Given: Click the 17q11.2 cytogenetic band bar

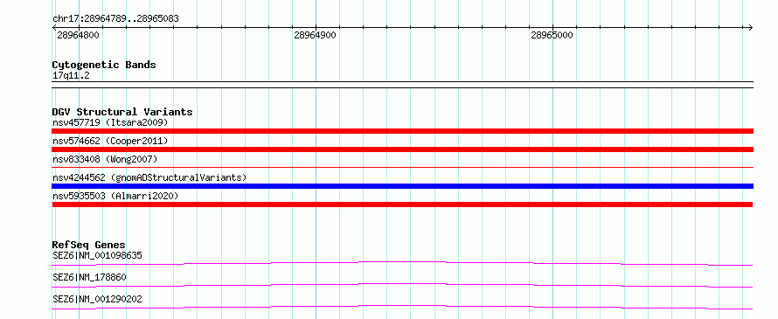Looking at the screenshot, I should click(402, 85).
